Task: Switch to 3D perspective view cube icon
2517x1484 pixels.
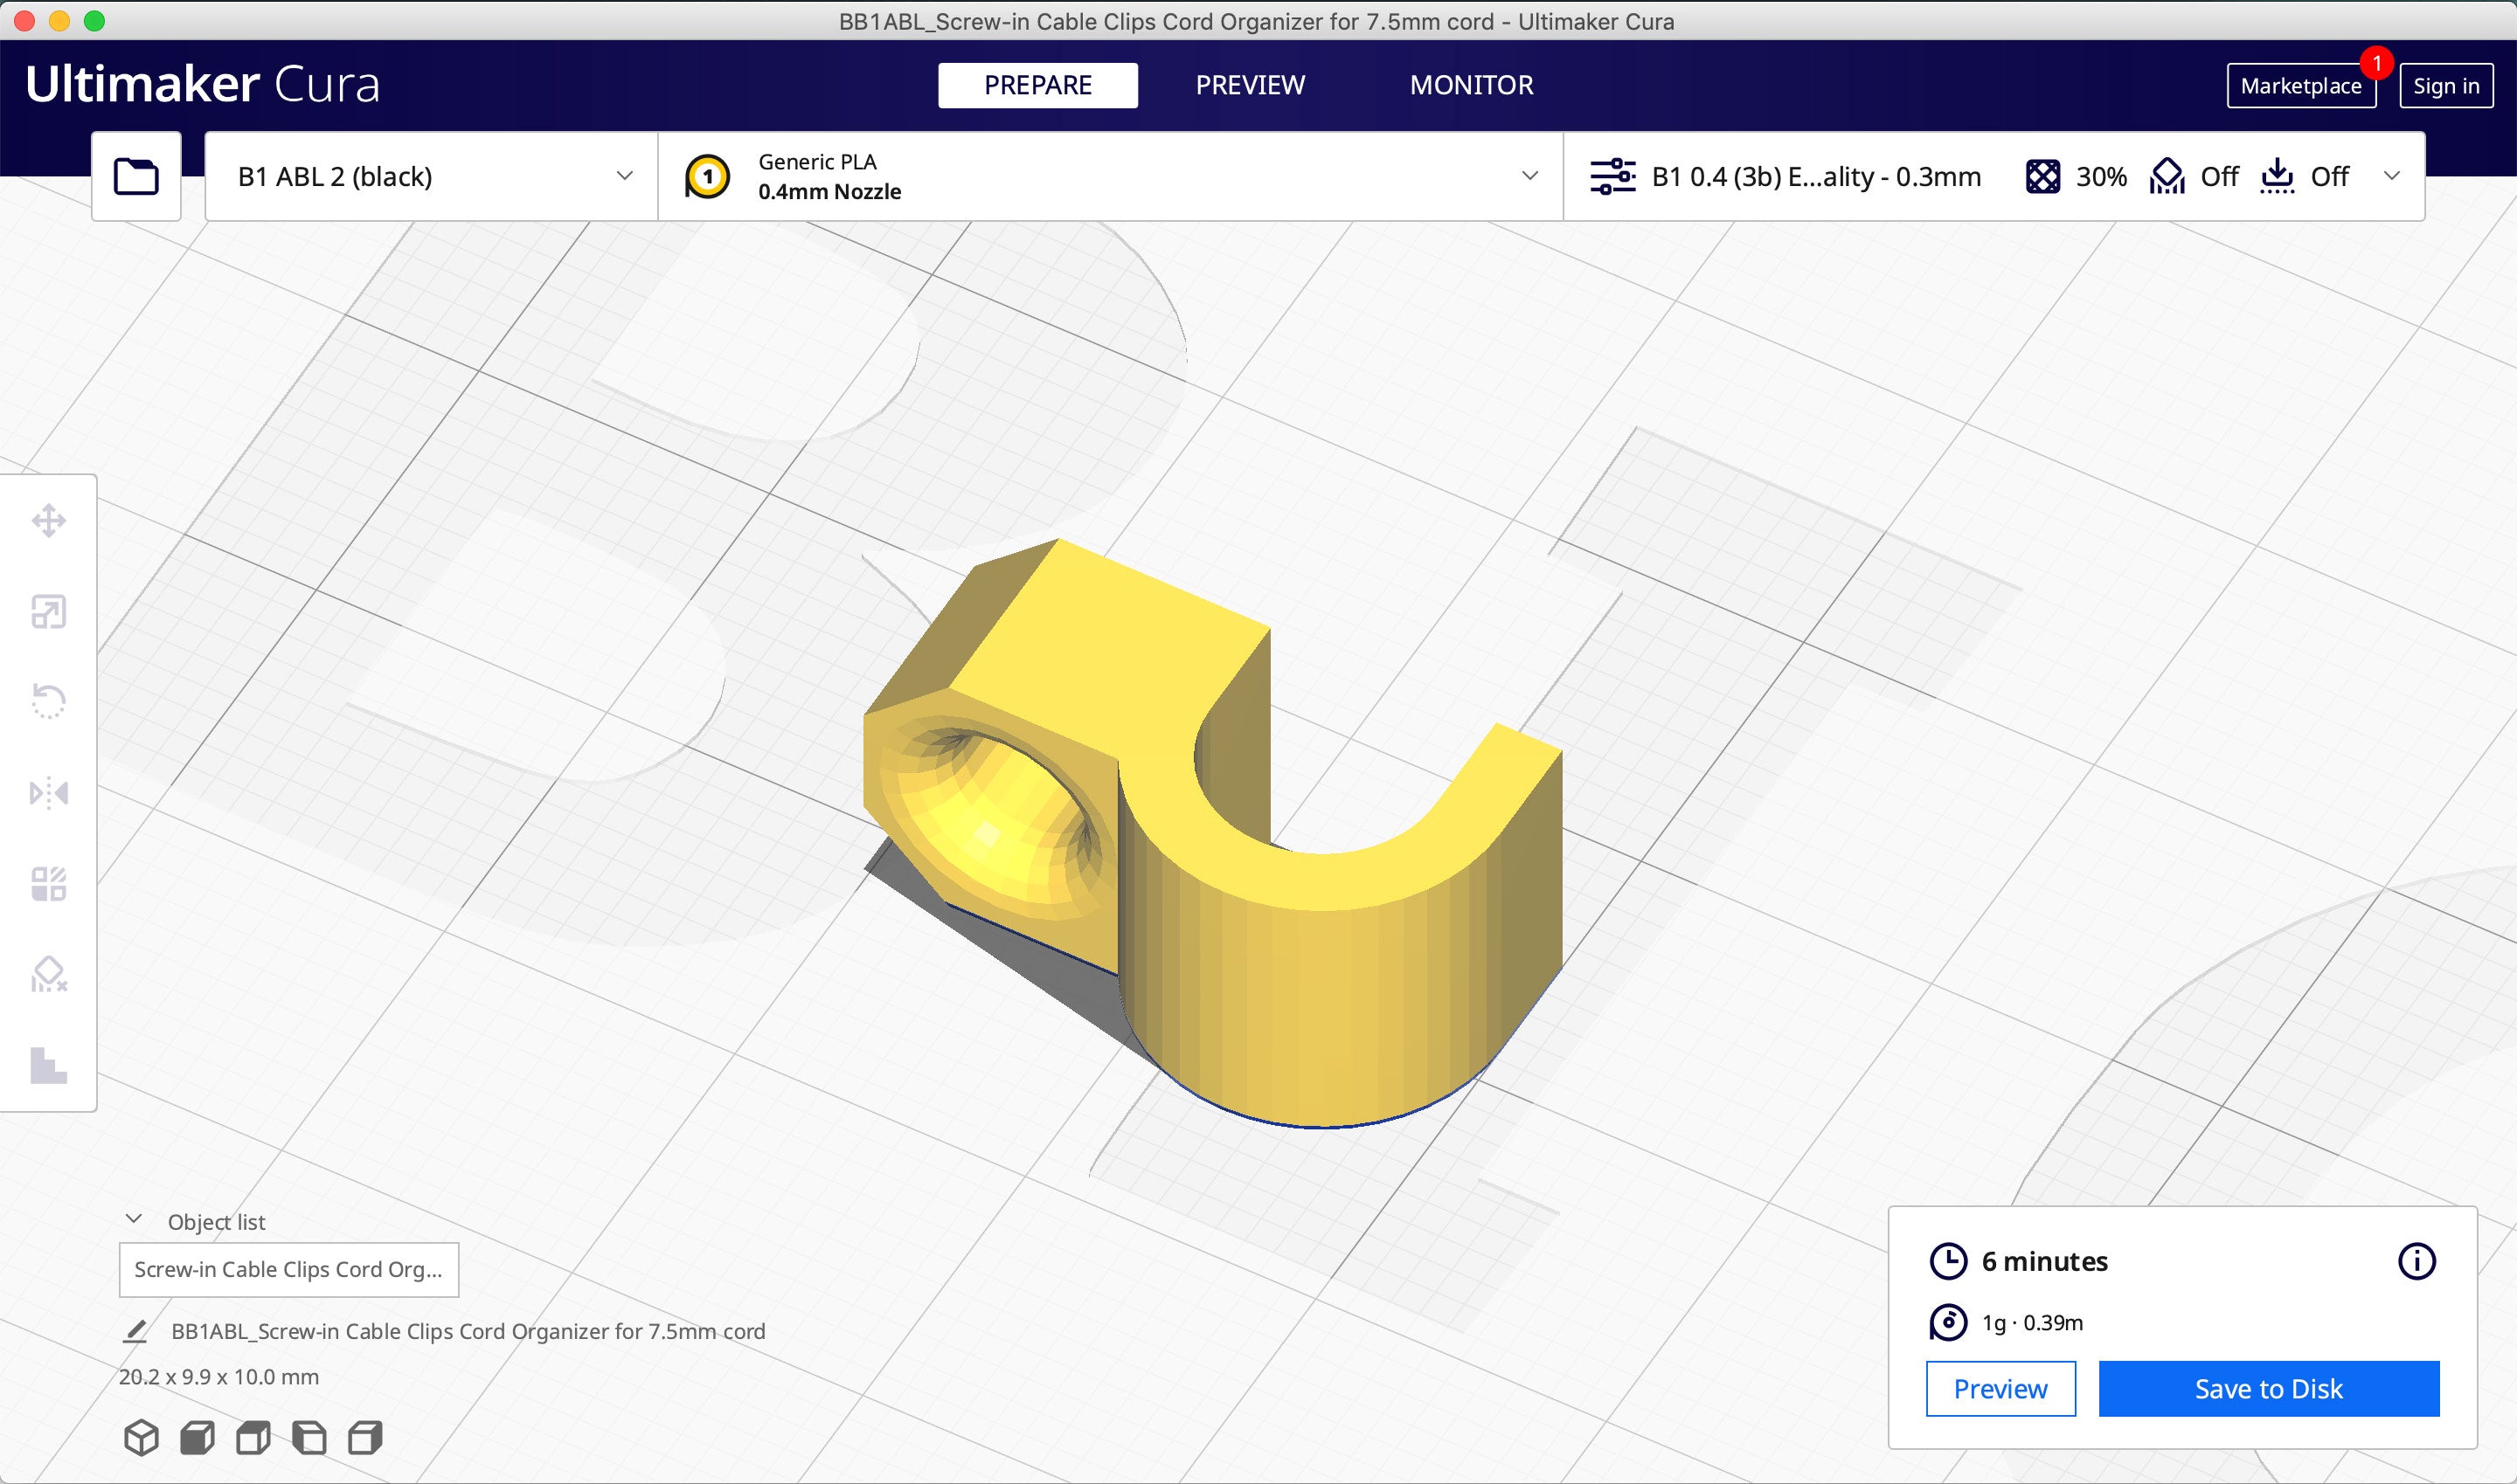Action: click(x=141, y=1437)
